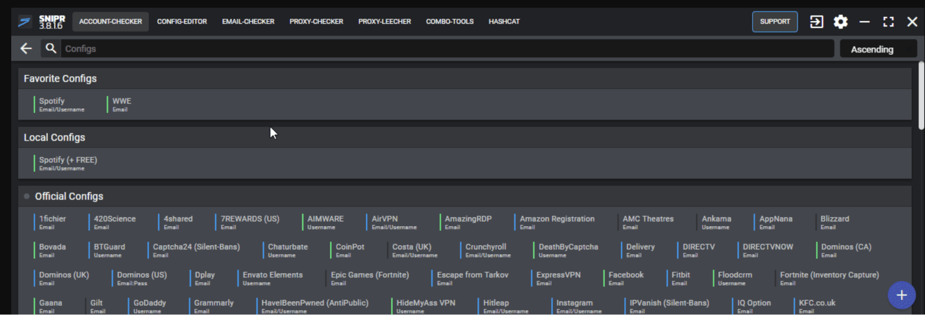Select the WWE favorite config entry
925x315 pixels.
[x=122, y=104]
